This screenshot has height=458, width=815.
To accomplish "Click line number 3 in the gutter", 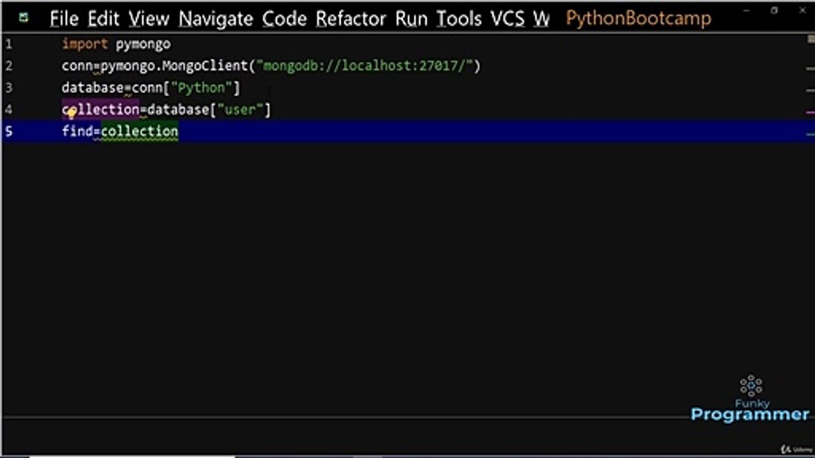I will [9, 88].
